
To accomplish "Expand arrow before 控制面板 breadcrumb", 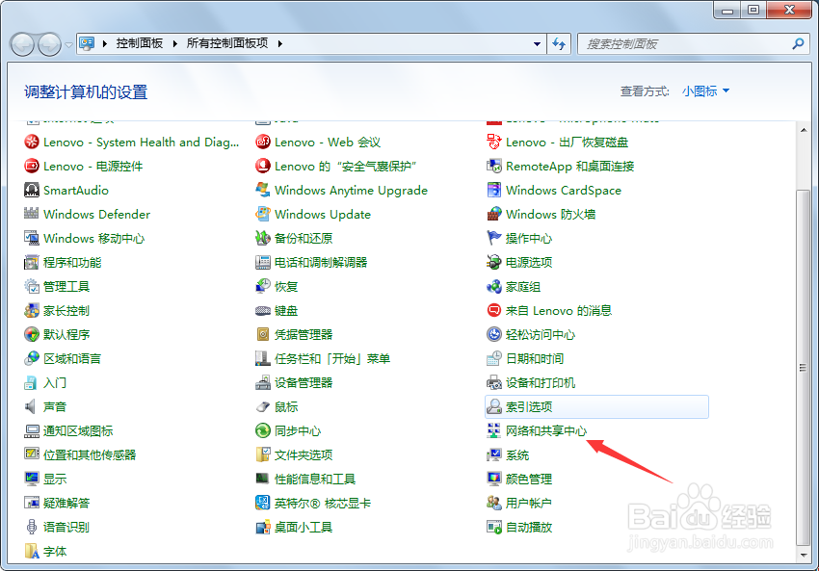I will pos(104,44).
